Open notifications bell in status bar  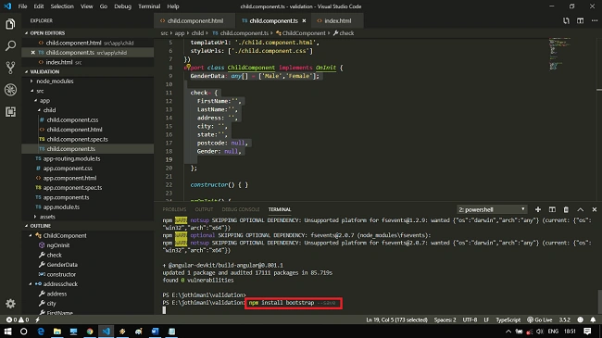coord(593,319)
